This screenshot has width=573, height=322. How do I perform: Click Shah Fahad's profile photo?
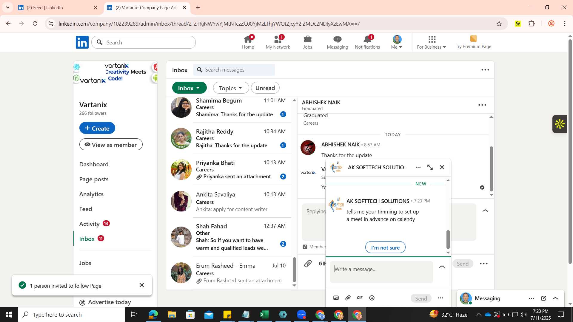(181, 237)
